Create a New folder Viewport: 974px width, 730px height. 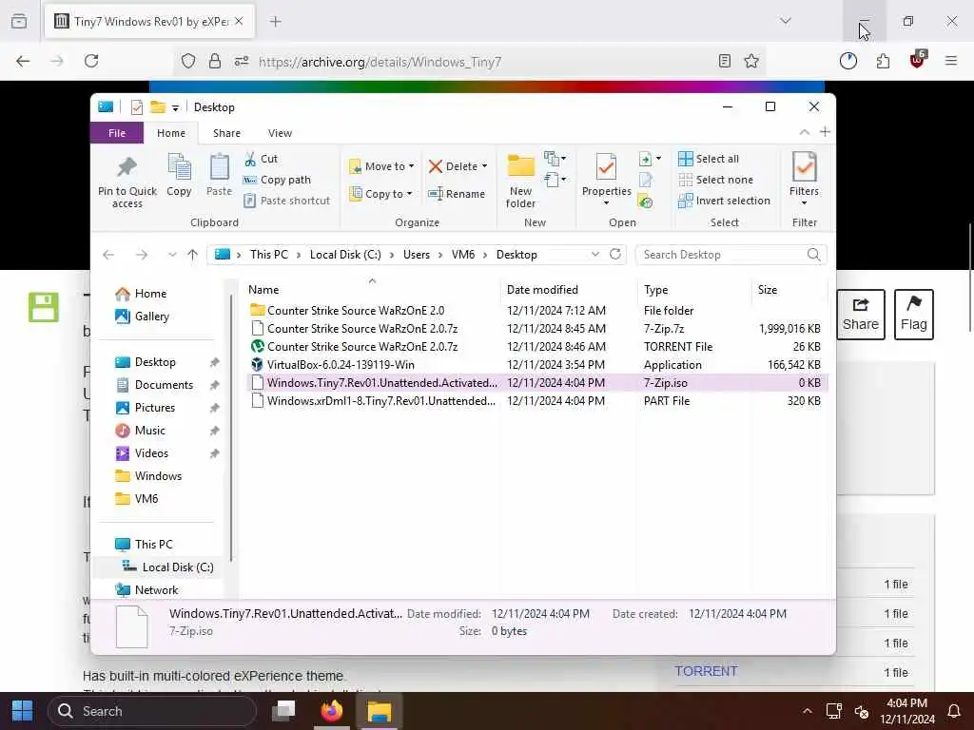[x=520, y=180]
